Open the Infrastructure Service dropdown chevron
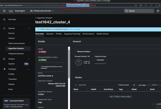The height and width of the screenshot is (109, 161). [53, 11]
